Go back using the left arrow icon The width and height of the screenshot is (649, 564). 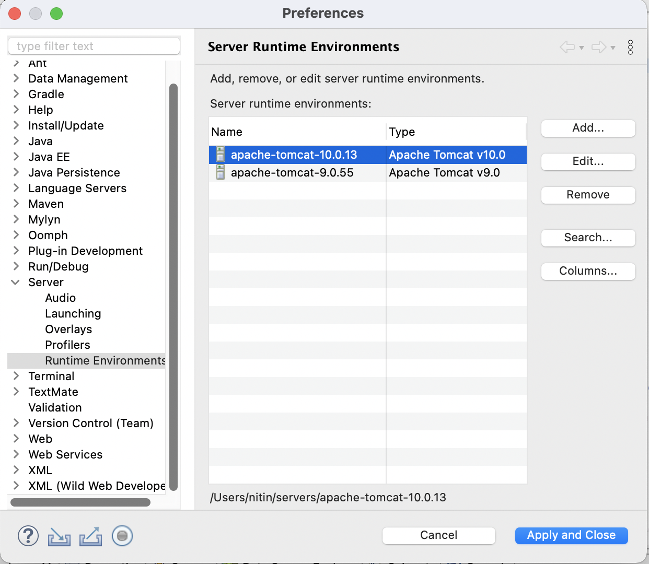point(567,47)
